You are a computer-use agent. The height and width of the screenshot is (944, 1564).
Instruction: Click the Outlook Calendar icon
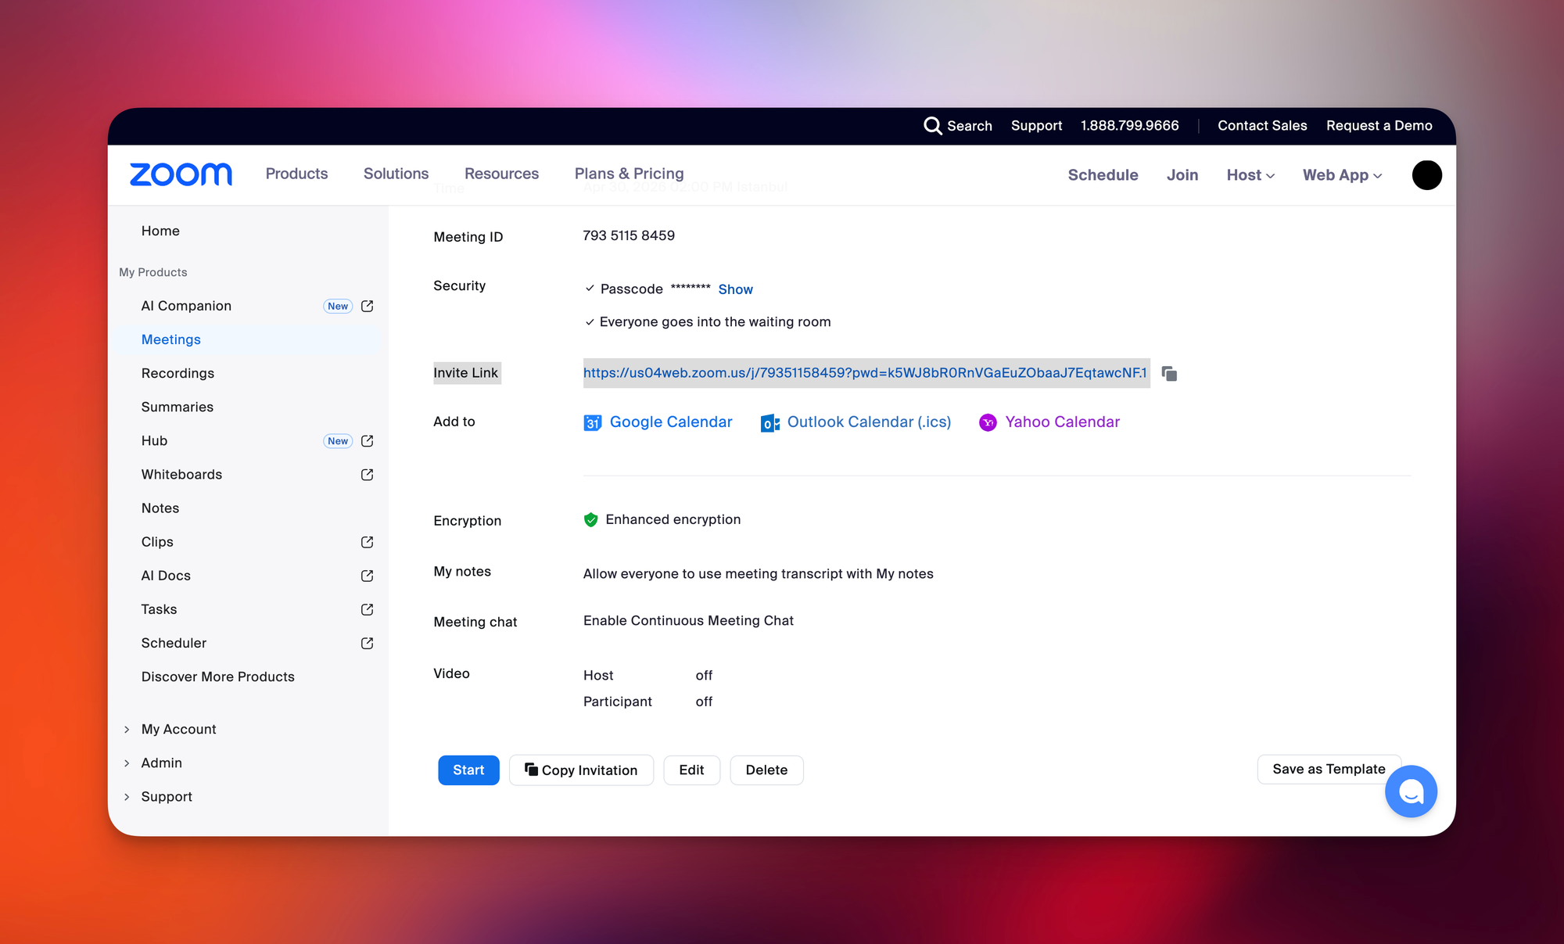(x=770, y=423)
